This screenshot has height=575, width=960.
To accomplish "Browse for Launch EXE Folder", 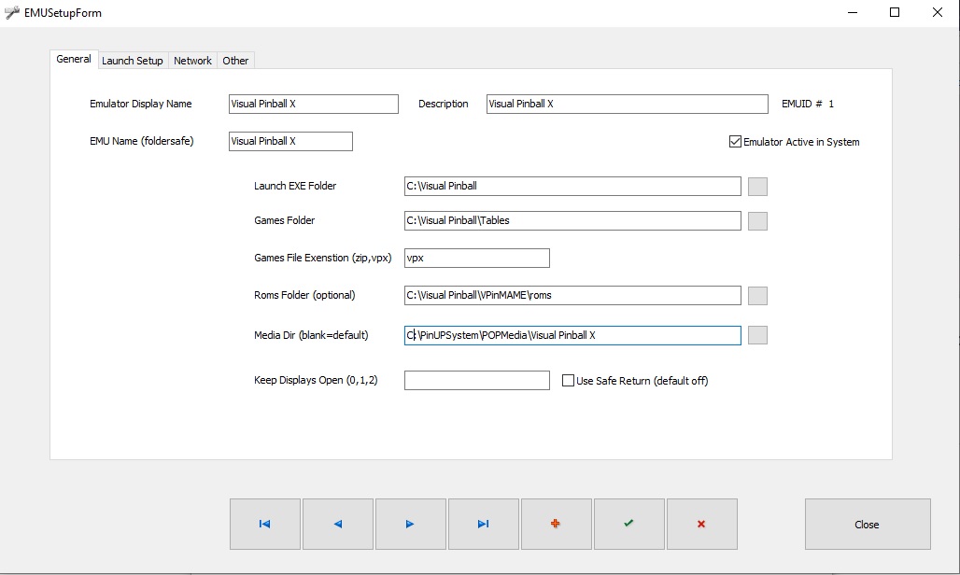I will click(x=757, y=186).
